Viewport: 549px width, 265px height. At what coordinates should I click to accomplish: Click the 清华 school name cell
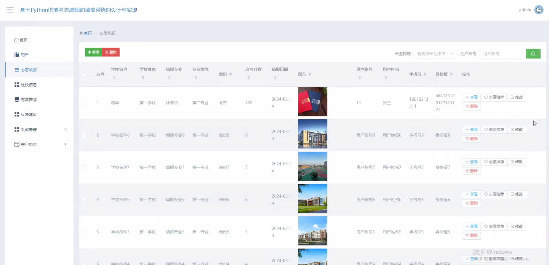(x=115, y=103)
